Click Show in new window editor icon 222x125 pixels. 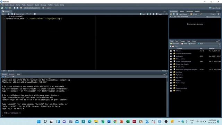click(x=8, y=14)
